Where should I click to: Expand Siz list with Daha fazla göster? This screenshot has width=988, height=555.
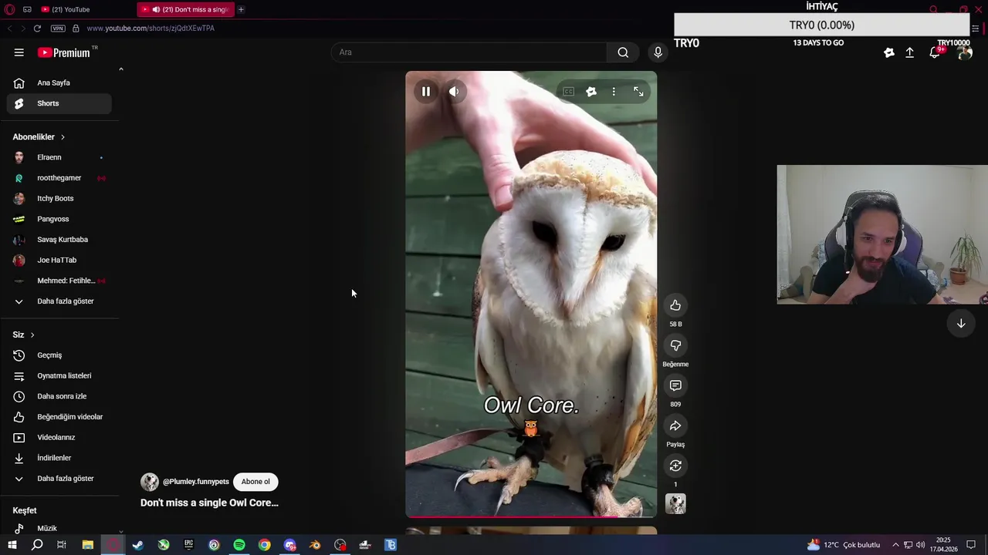coord(59,479)
